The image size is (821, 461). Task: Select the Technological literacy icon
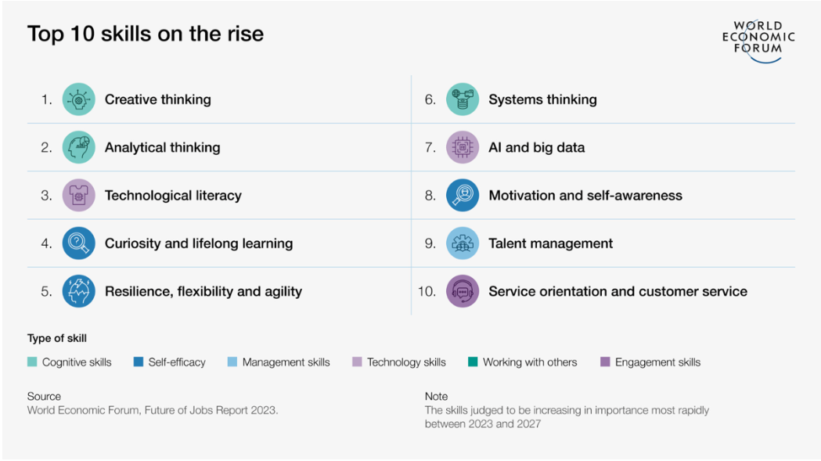coord(78,196)
